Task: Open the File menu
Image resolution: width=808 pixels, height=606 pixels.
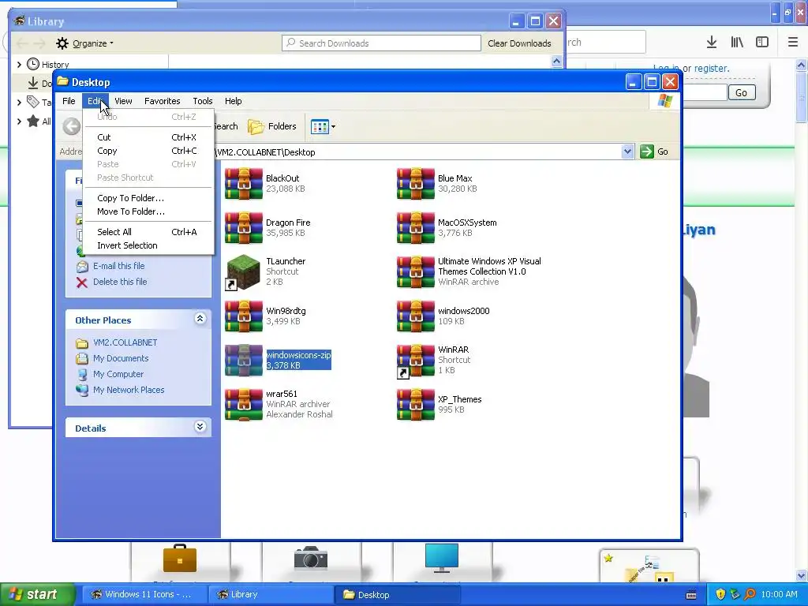Action: coord(69,101)
